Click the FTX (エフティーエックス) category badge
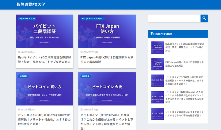 tap(93, 19)
